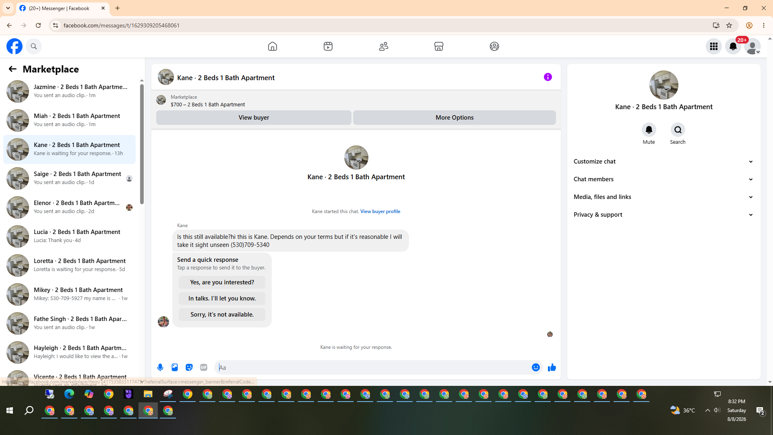Click the volume speaker tray icon

point(717,410)
